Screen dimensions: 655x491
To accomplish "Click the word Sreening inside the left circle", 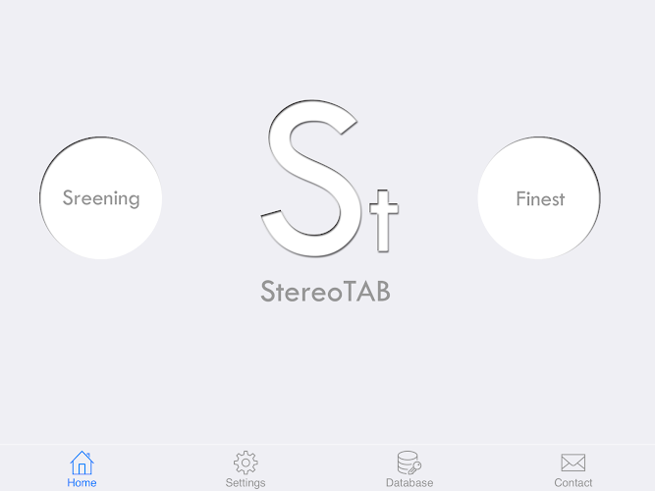I will 101,198.
